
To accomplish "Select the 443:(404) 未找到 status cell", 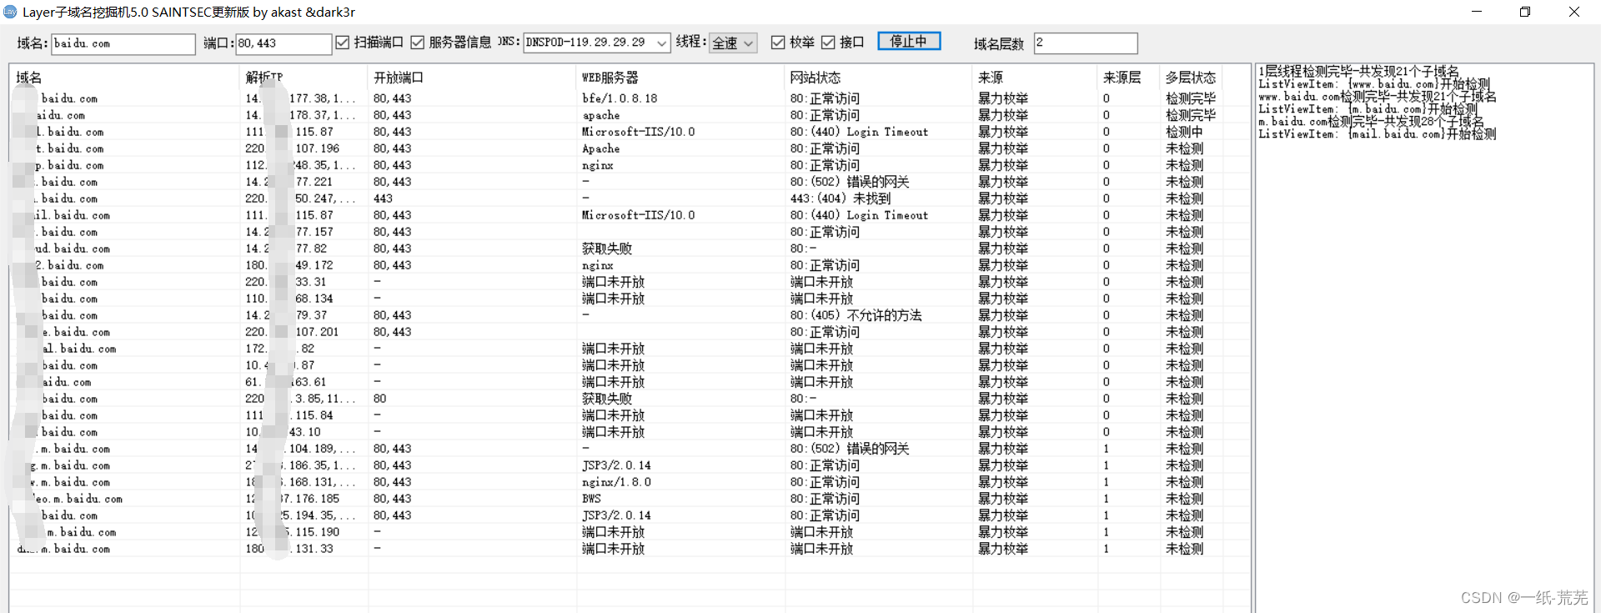I will 841,198.
